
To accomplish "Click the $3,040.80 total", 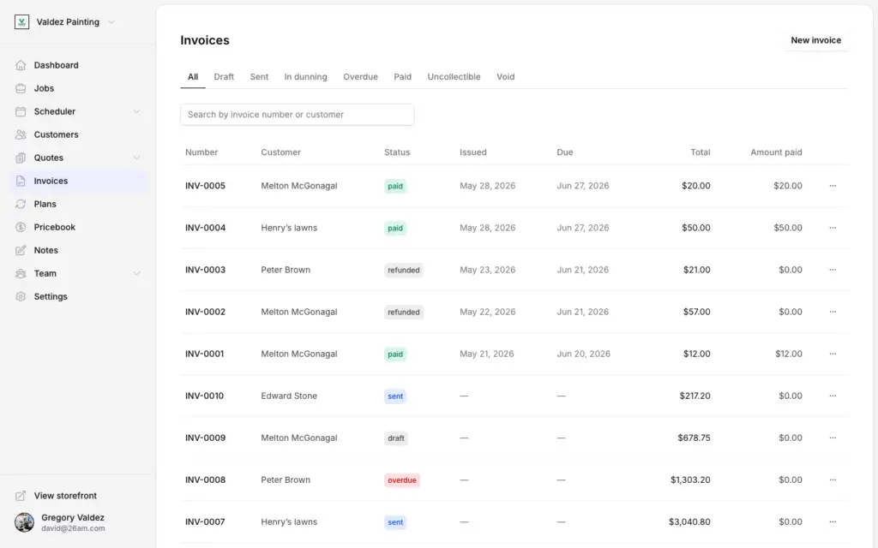I will [x=689, y=521].
